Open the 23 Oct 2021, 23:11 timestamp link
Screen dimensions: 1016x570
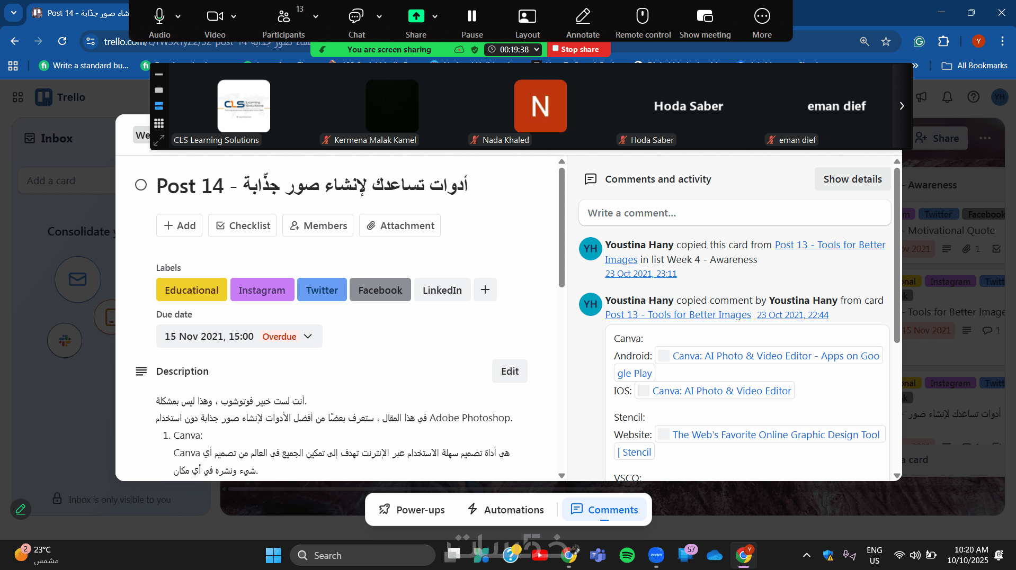[x=641, y=274]
